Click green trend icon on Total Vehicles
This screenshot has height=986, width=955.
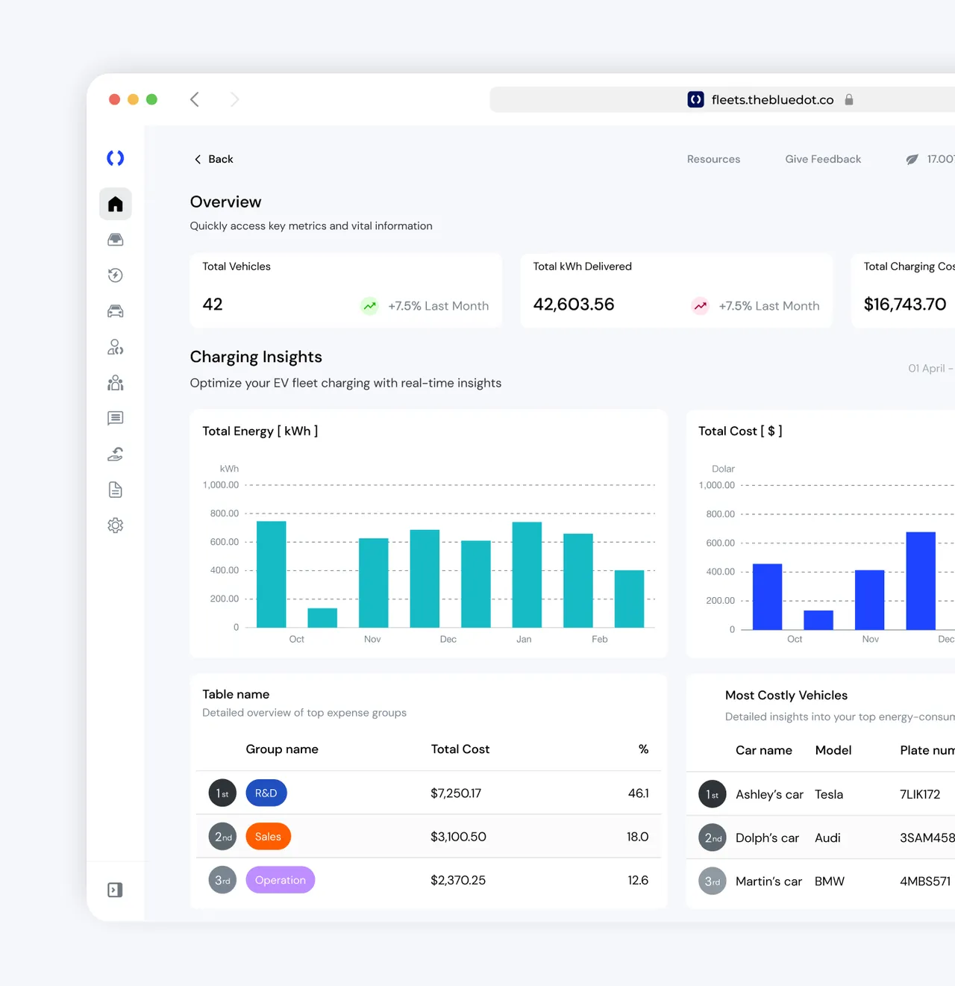[369, 306]
